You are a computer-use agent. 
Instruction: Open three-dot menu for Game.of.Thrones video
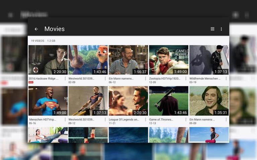pos(186,120)
